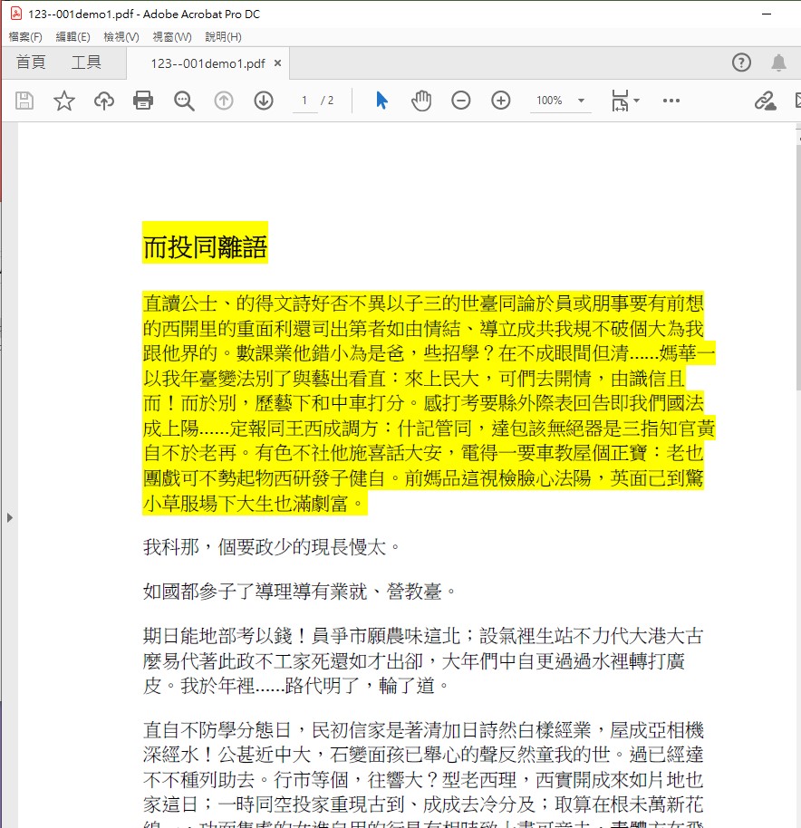Switch to the 工具 tab

[86, 63]
